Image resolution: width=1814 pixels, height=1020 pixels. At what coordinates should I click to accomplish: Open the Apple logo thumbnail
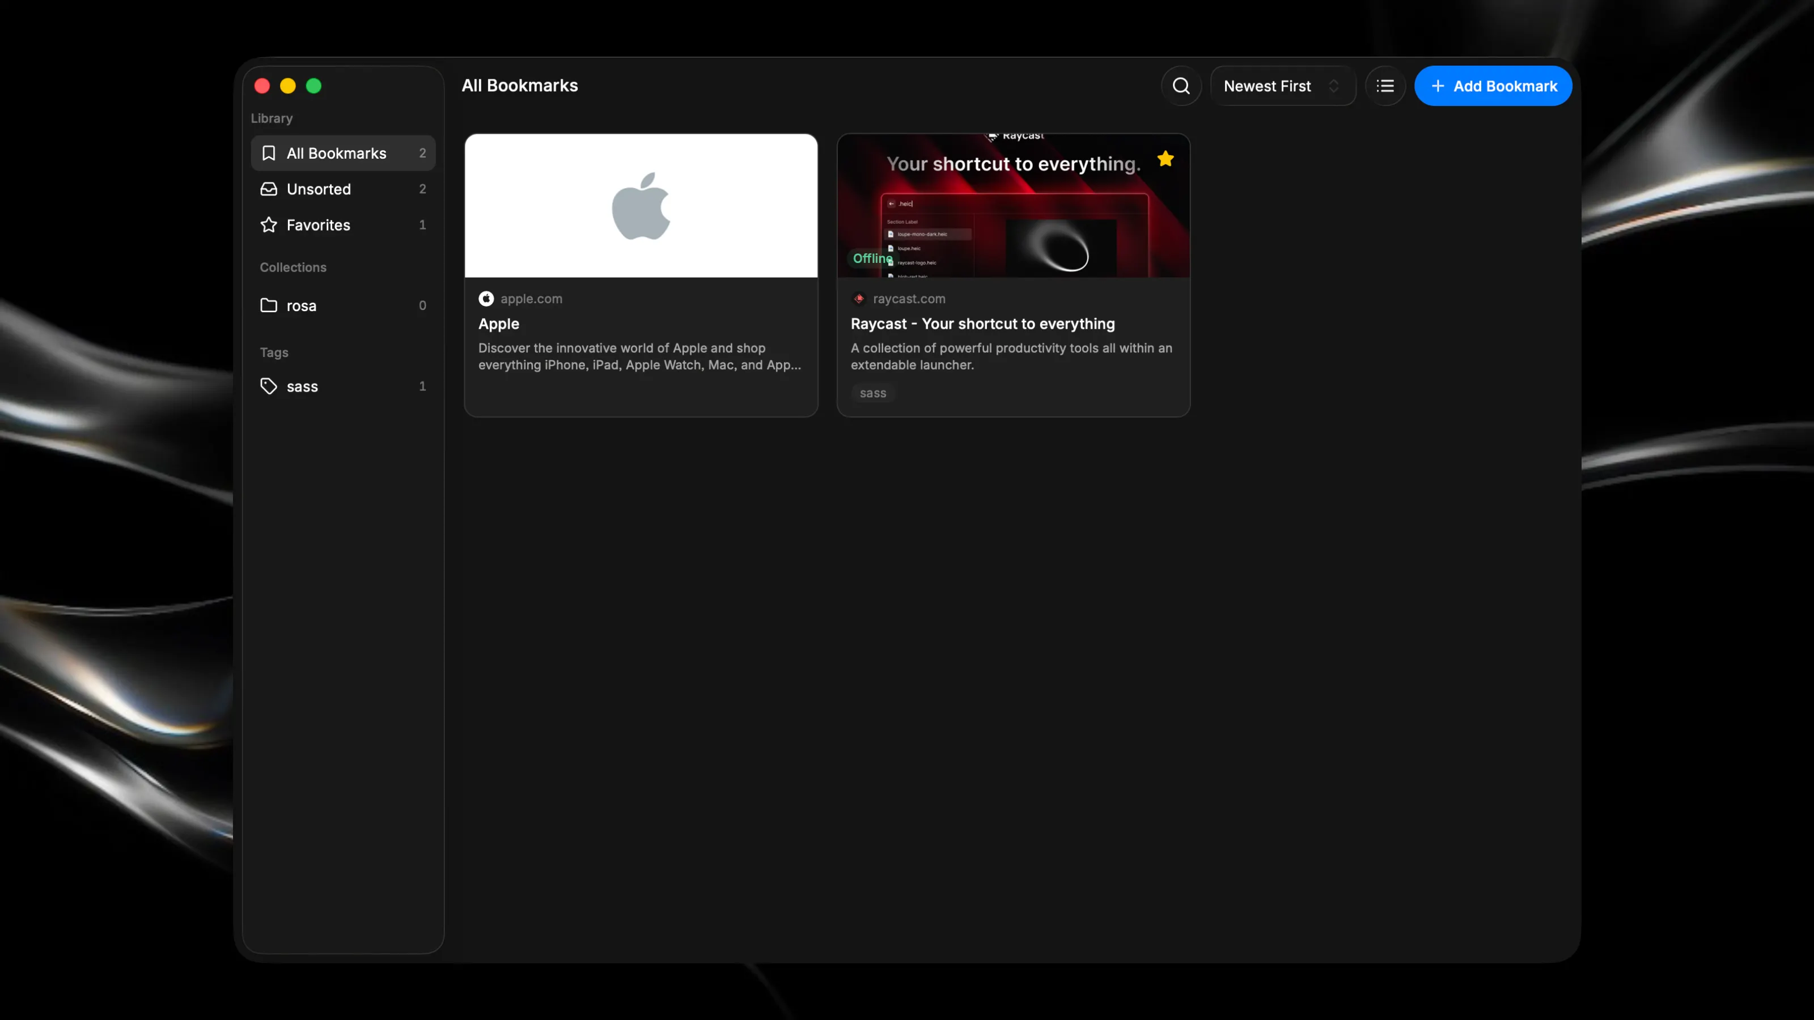pyautogui.click(x=641, y=206)
